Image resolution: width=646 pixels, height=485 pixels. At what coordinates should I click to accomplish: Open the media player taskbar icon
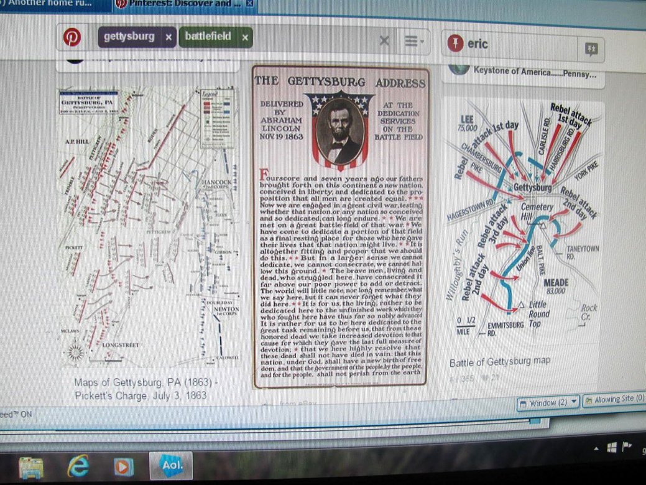click(x=123, y=467)
